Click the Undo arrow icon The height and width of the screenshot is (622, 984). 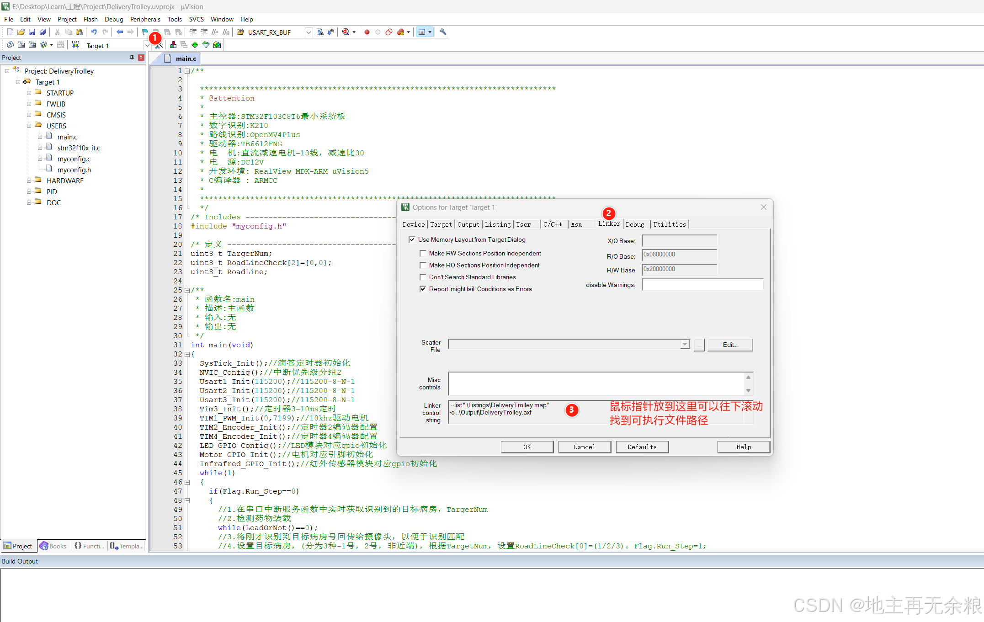pos(94,32)
